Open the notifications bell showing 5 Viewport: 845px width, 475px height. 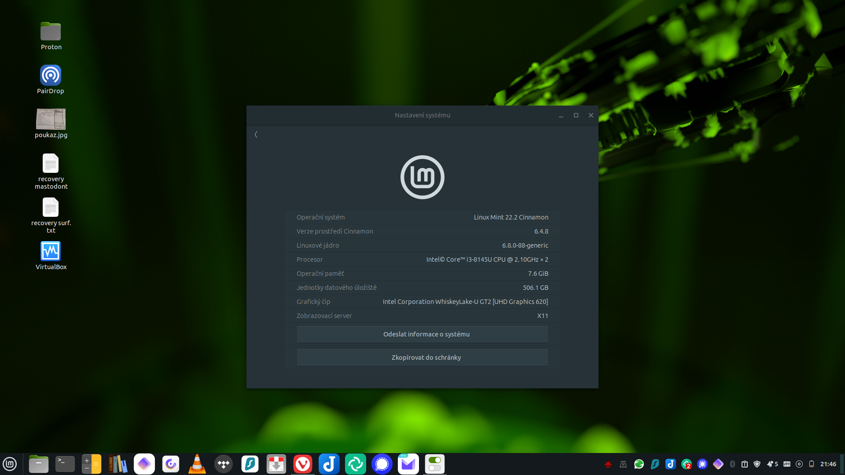pyautogui.click(x=772, y=464)
